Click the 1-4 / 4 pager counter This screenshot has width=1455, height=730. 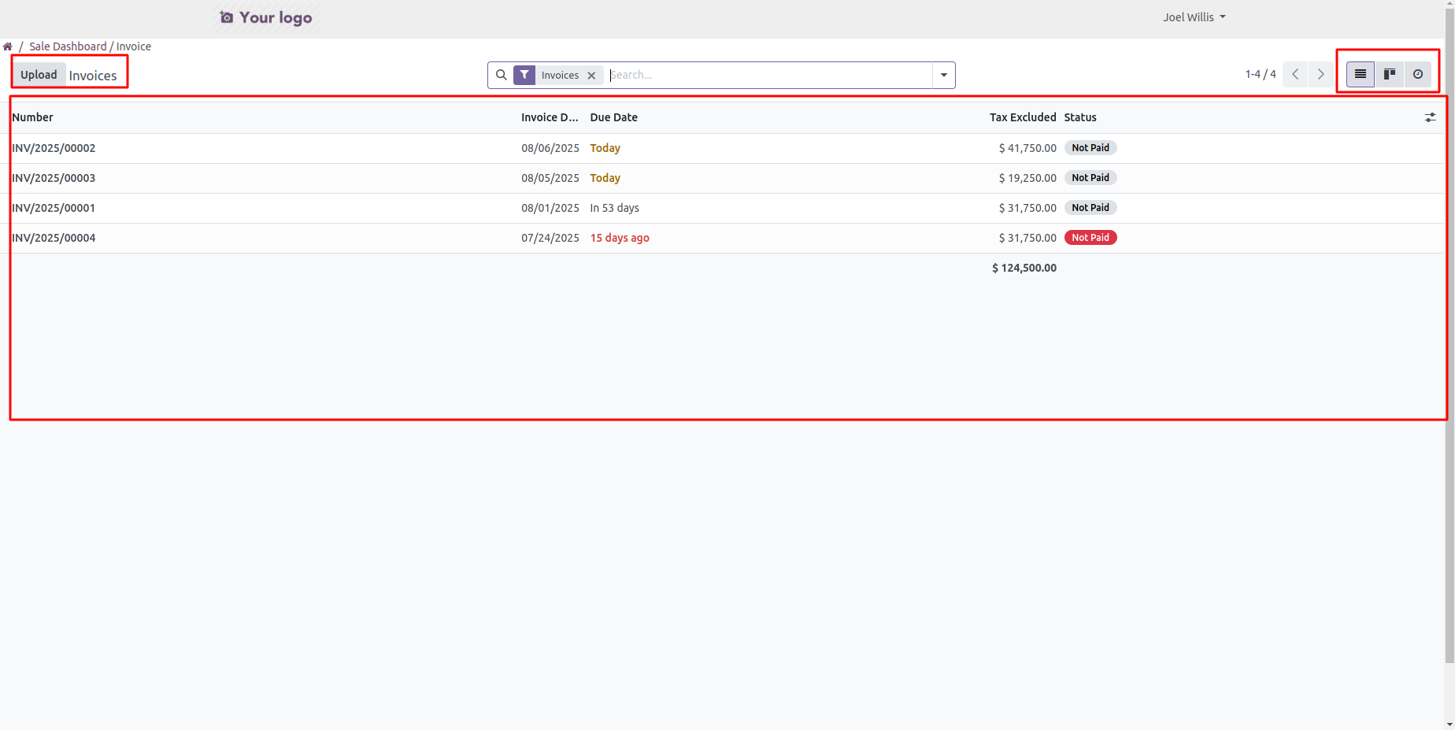pos(1261,74)
